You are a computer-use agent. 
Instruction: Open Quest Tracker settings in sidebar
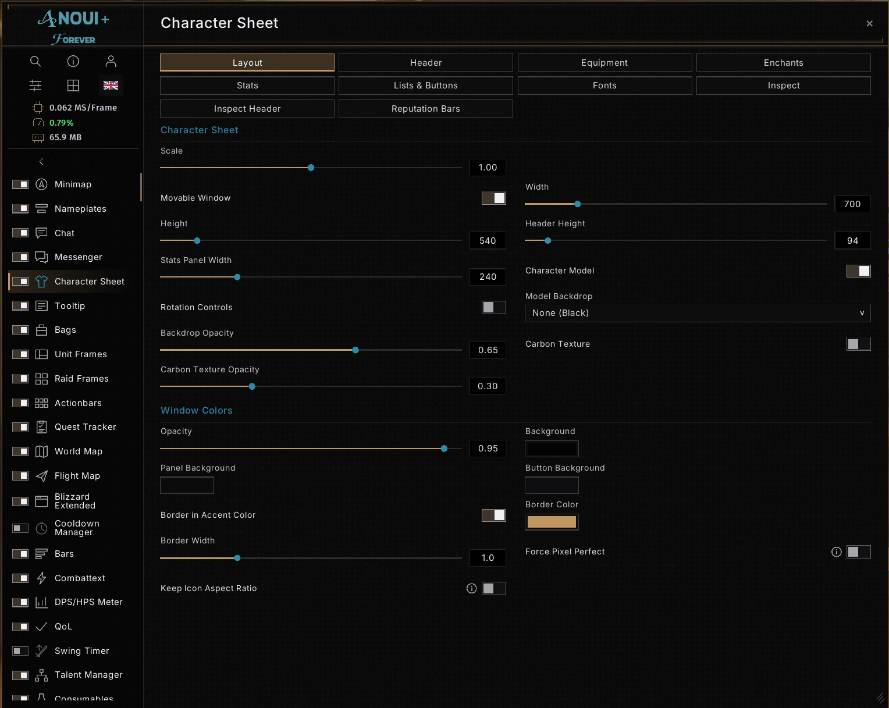[86, 427]
